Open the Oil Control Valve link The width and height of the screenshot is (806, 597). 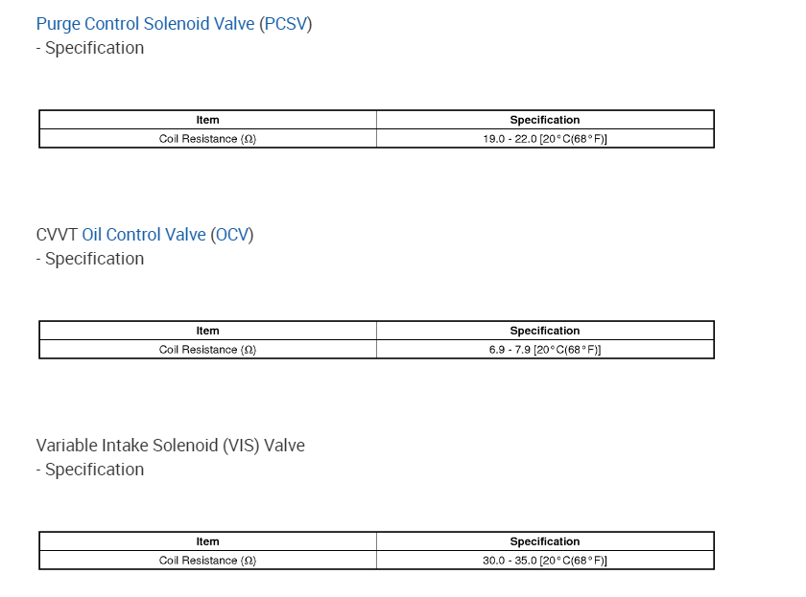click(x=144, y=235)
